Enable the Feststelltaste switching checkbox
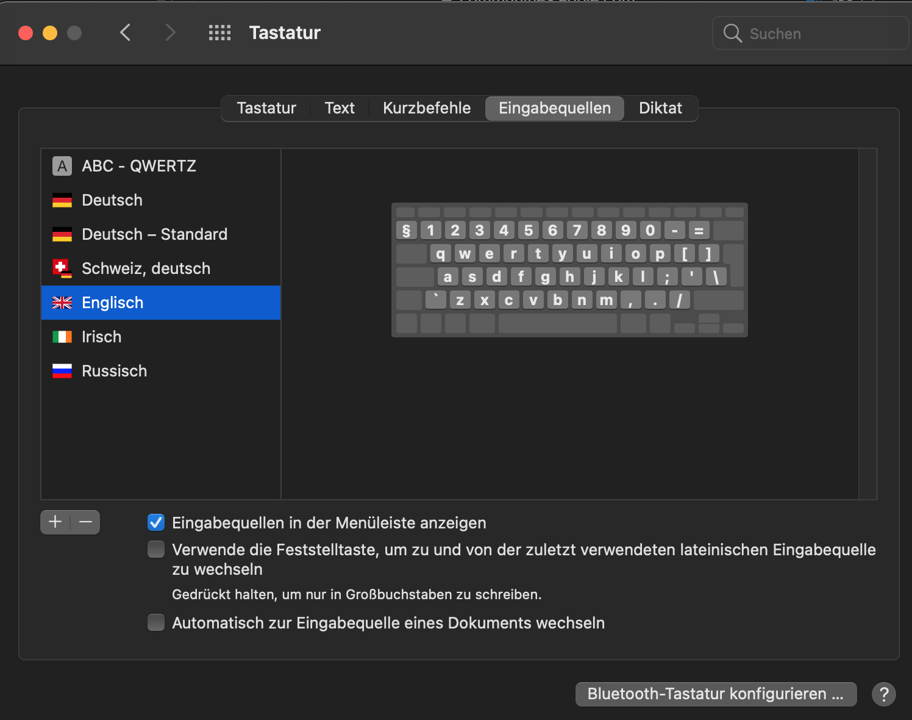This screenshot has height=720, width=912. [x=156, y=549]
